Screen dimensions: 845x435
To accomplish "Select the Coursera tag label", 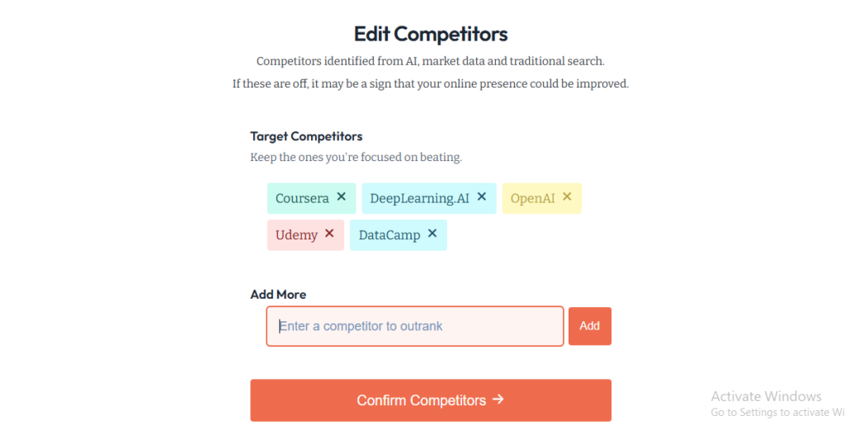I will (x=302, y=198).
